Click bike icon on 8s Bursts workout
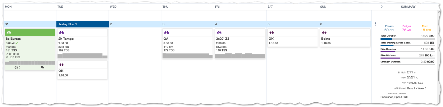Viewport: 443px width, 107px height. [x=9, y=32]
